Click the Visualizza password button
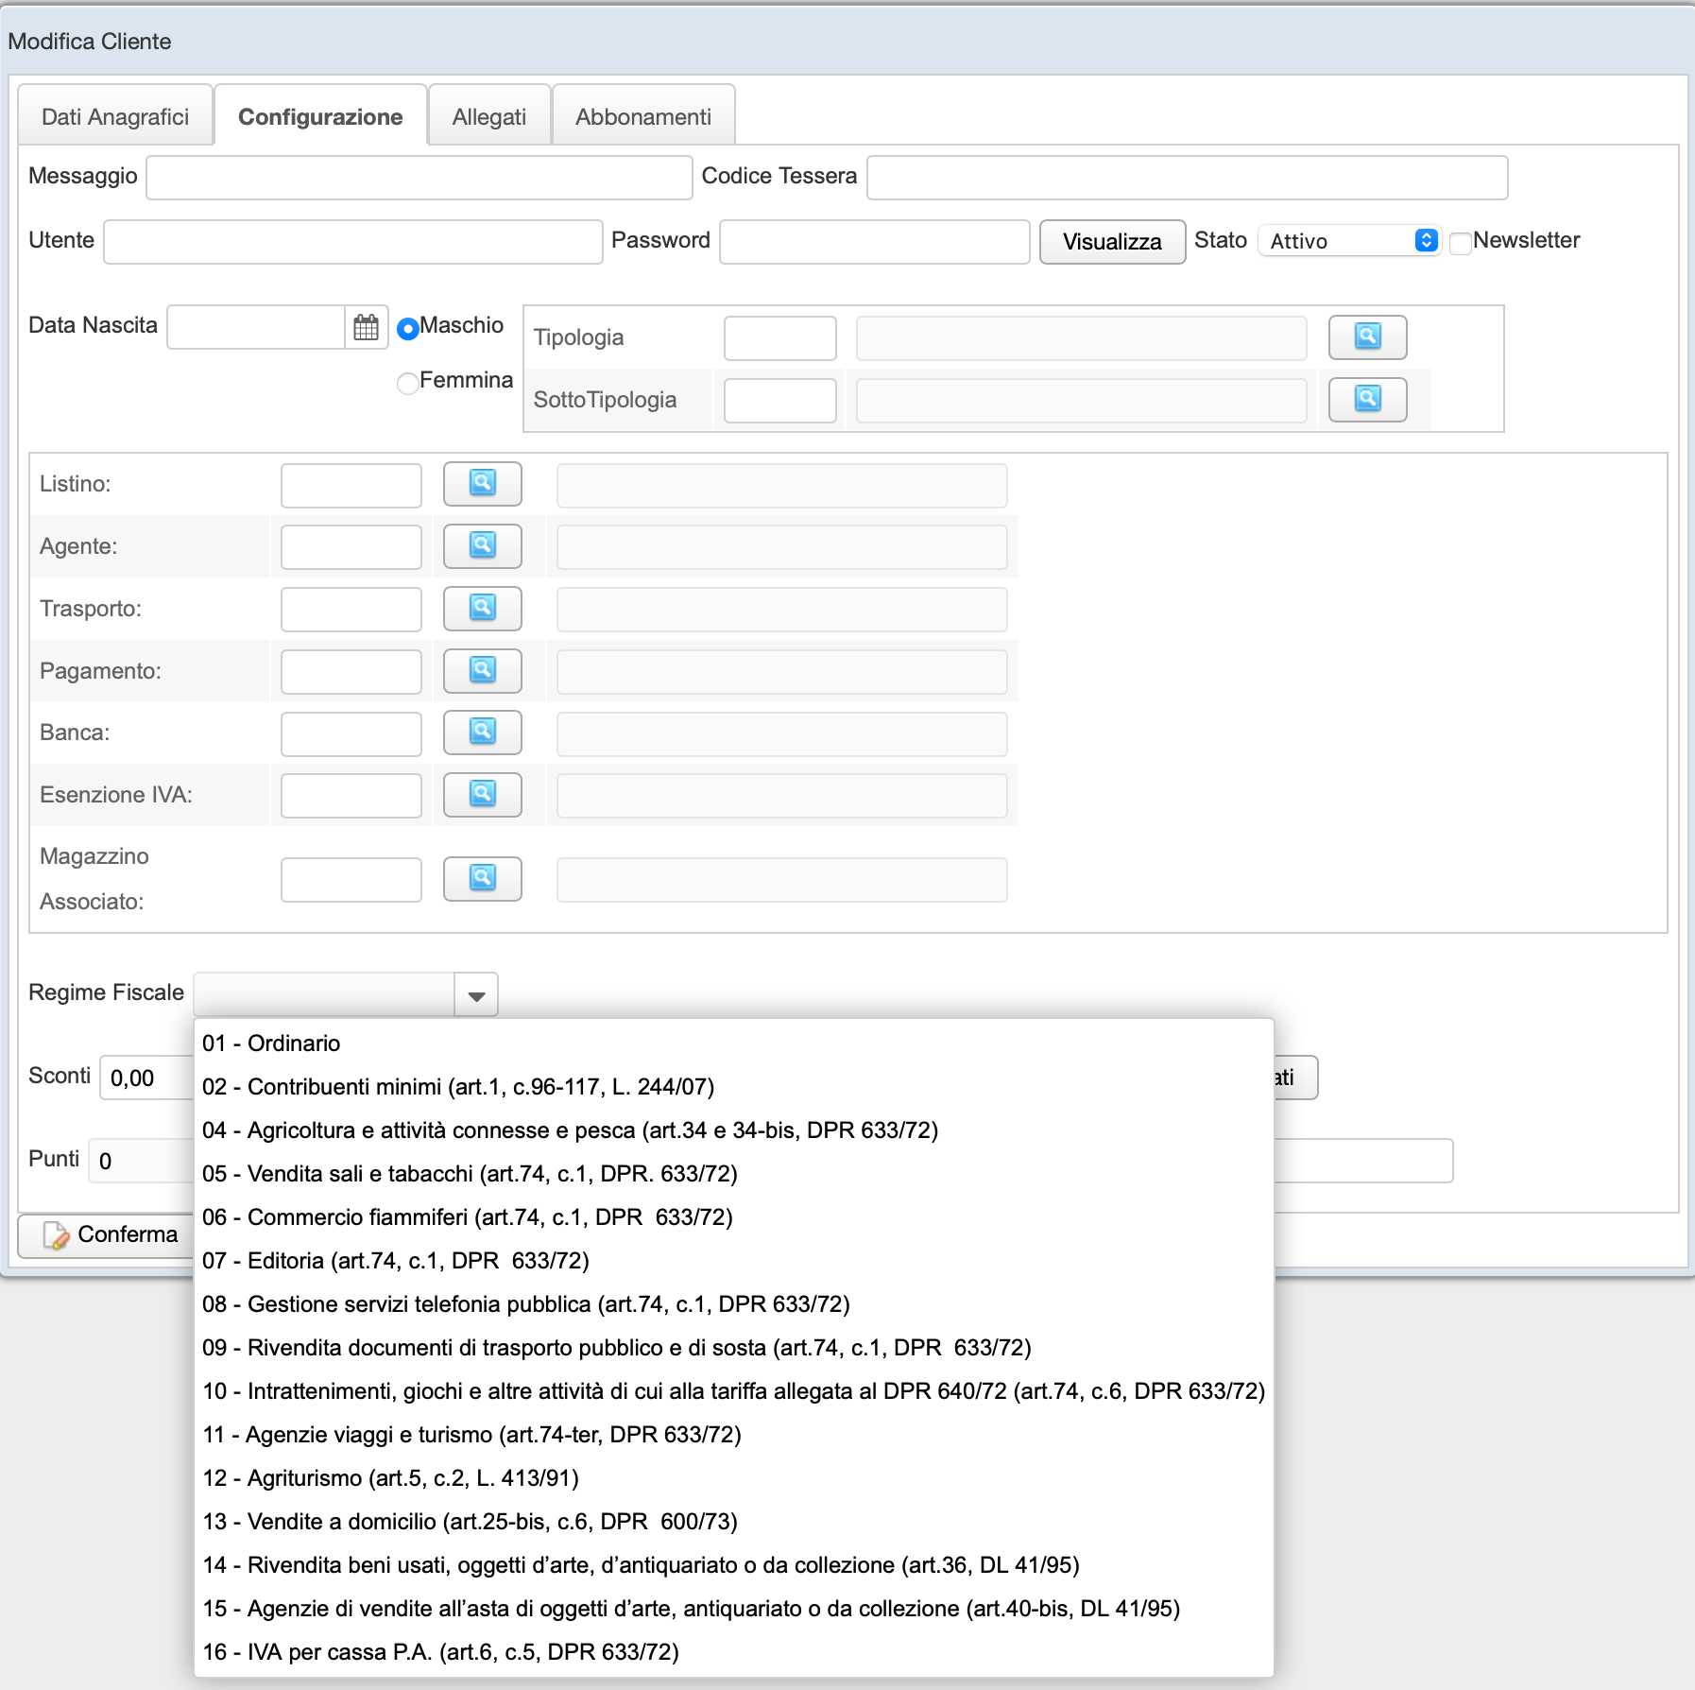This screenshot has height=1690, width=1695. pyautogui.click(x=1112, y=242)
